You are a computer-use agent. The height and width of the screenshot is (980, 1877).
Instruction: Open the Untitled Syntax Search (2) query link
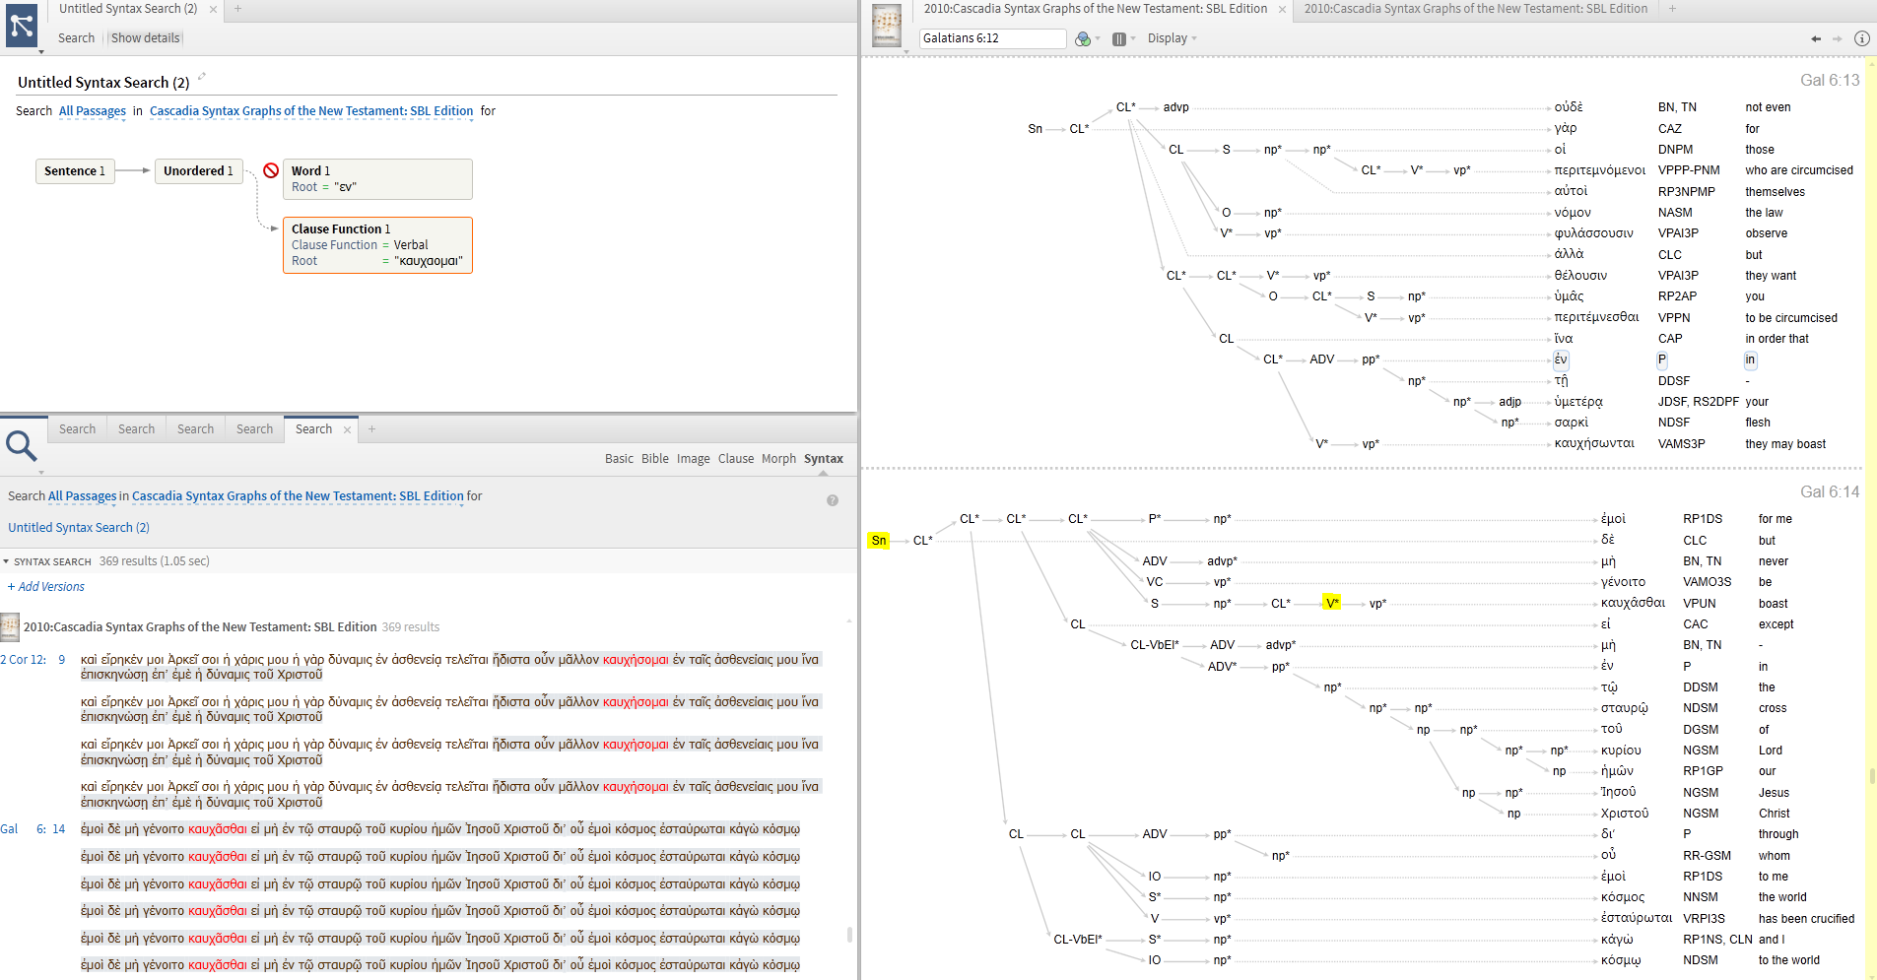79,528
